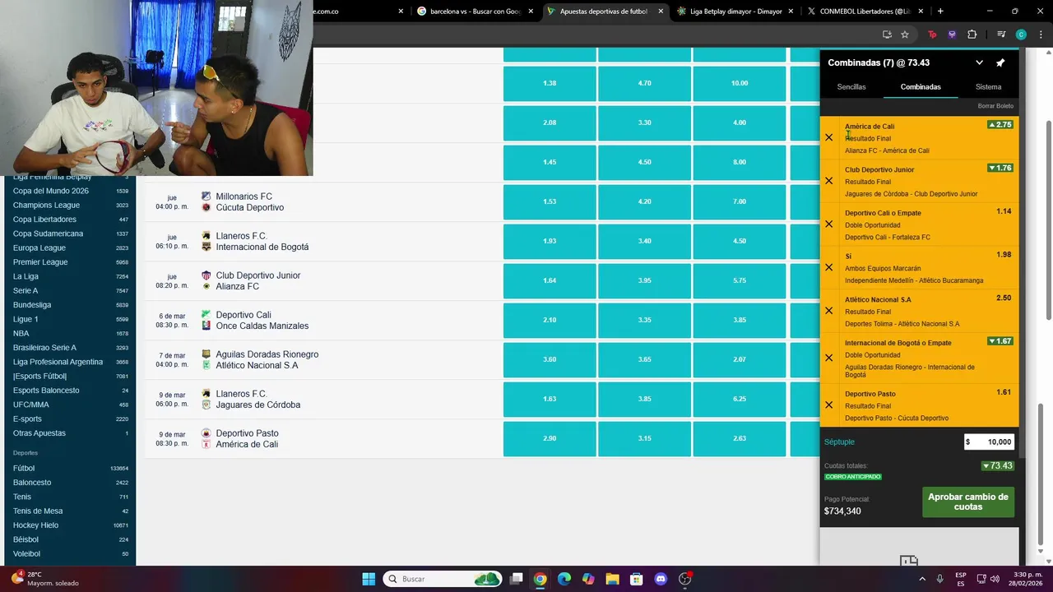Screen dimensions: 1053x592
Task: Open the Windows Start menu
Action: (369, 579)
